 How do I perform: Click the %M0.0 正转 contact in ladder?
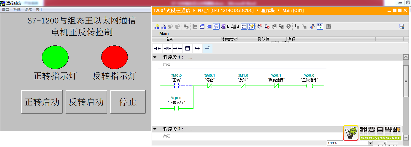177,86
